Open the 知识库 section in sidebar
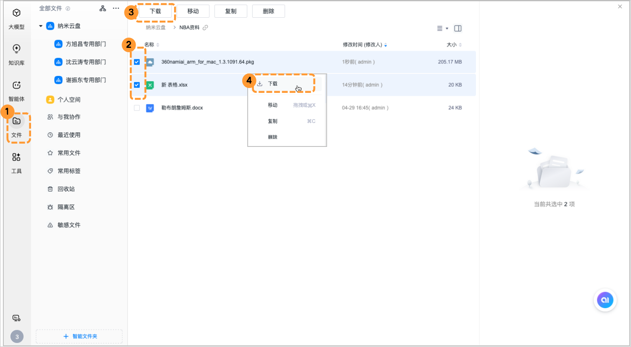631x347 pixels. click(x=17, y=54)
